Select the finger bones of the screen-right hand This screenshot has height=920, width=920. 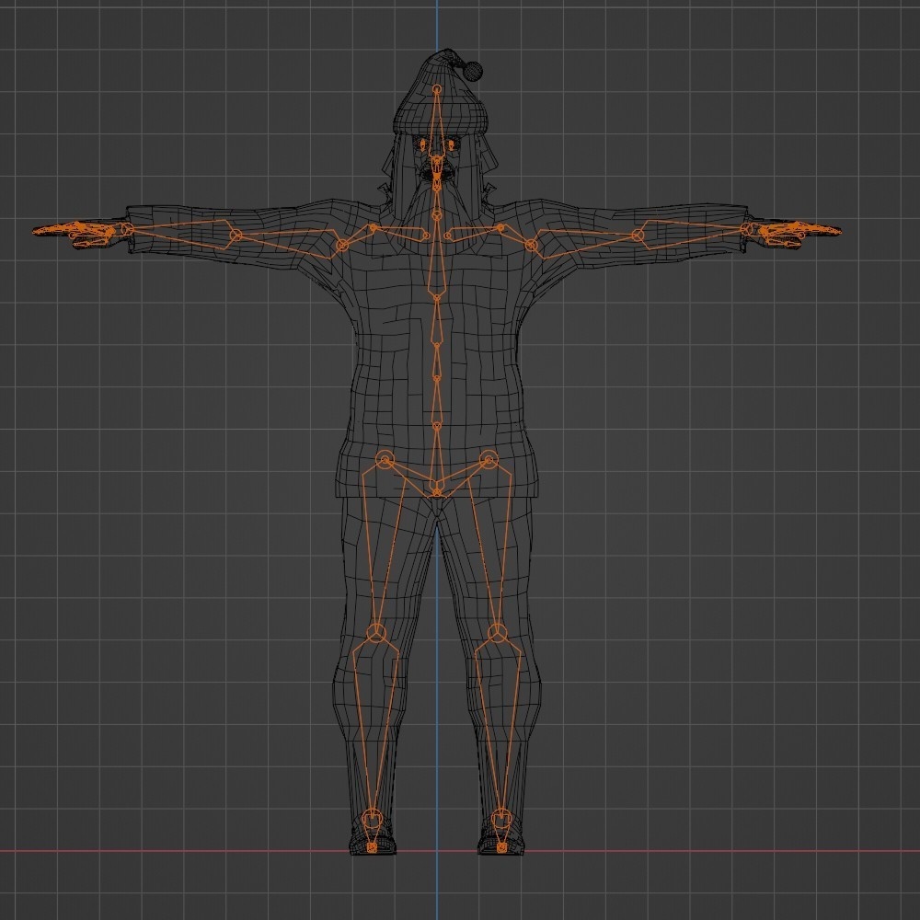click(799, 233)
